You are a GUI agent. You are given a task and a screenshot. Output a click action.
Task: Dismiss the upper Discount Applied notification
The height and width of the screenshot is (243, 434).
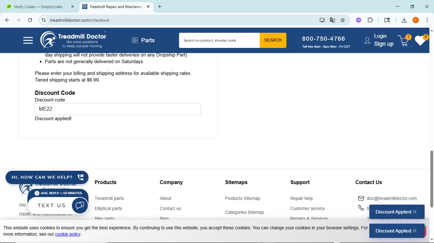[415, 212]
